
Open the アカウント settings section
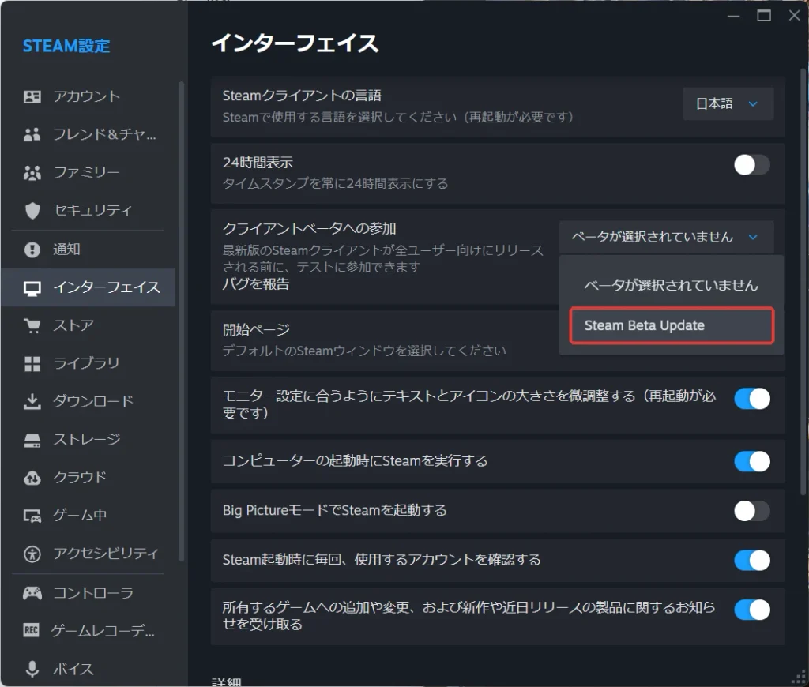tap(88, 96)
